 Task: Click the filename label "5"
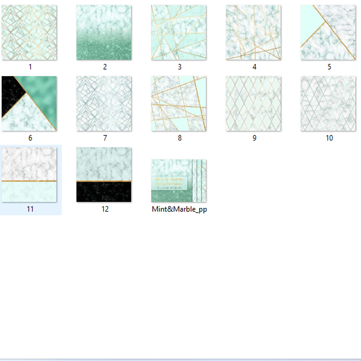coord(329,67)
